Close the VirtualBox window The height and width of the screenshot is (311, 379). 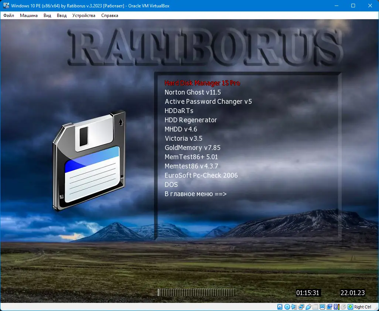[x=370, y=6]
